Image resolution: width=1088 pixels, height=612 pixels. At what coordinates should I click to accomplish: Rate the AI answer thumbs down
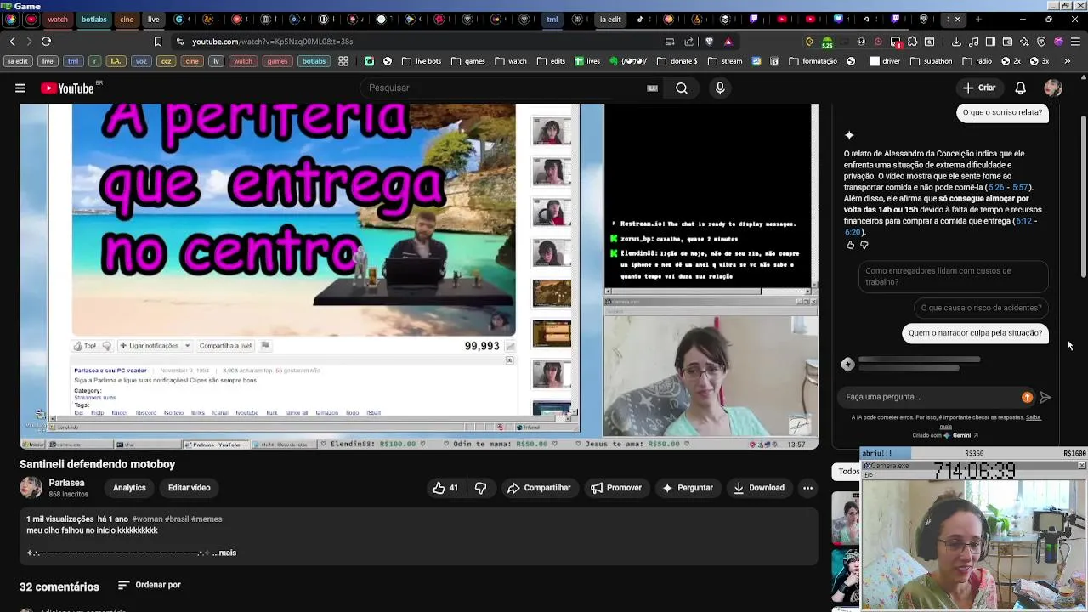pyautogui.click(x=864, y=245)
